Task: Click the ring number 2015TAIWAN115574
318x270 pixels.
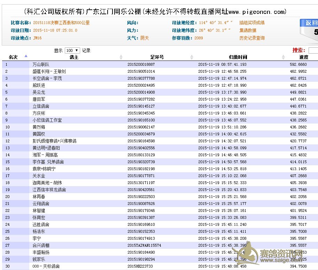Action: coord(144,245)
